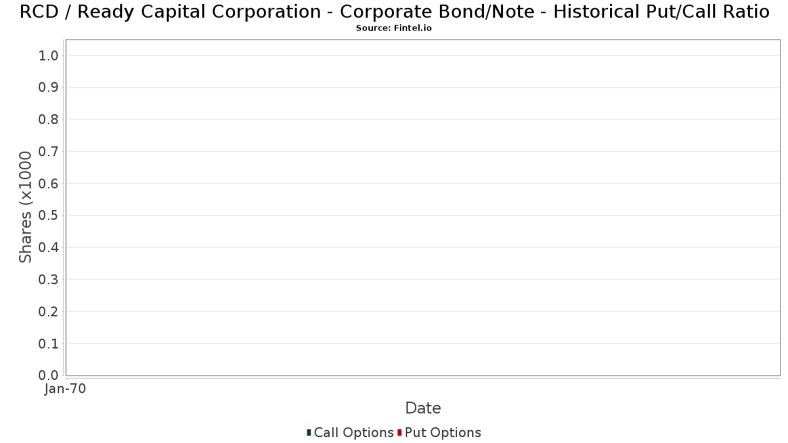
Task: Click the green Call Options legend swatch
Action: pos(309,432)
